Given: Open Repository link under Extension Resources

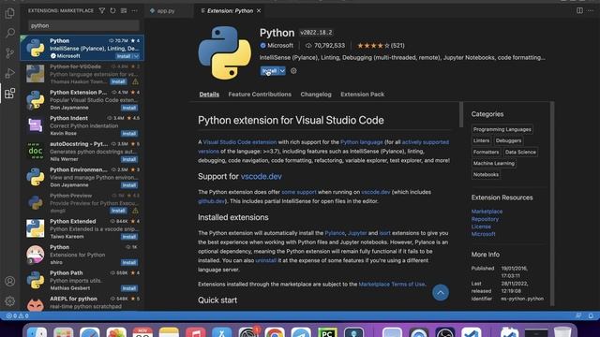Looking at the screenshot, I should tap(485, 219).
